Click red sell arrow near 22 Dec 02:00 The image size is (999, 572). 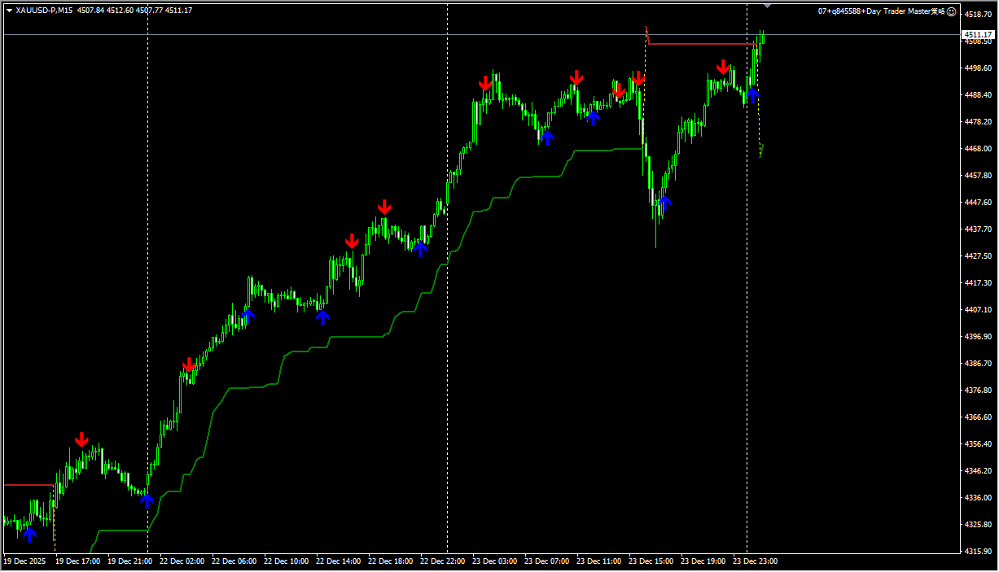[x=189, y=365]
